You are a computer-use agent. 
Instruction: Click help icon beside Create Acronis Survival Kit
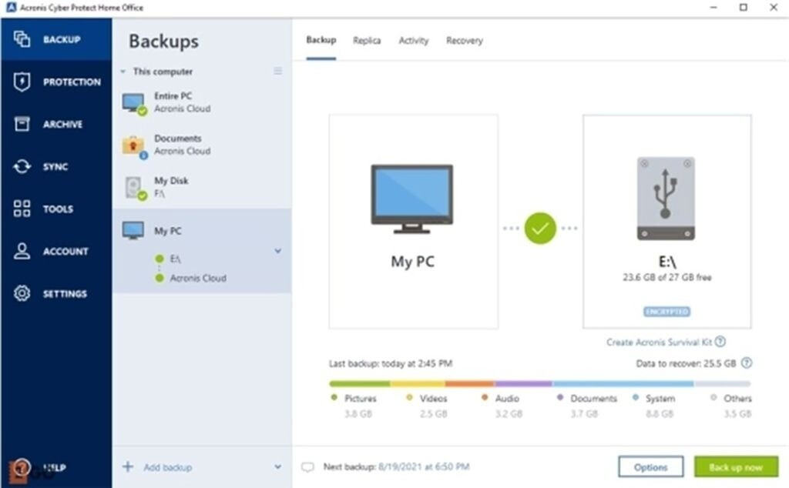(x=720, y=342)
